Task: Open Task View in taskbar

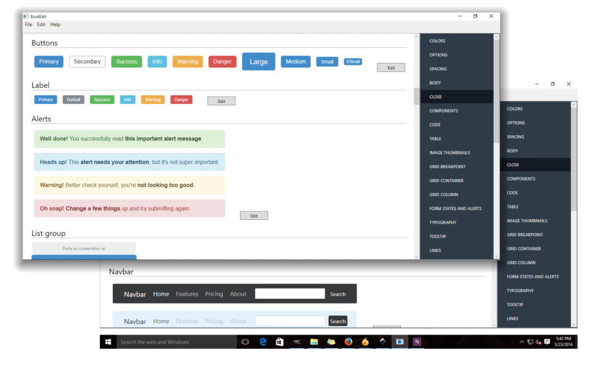Action: point(245,342)
